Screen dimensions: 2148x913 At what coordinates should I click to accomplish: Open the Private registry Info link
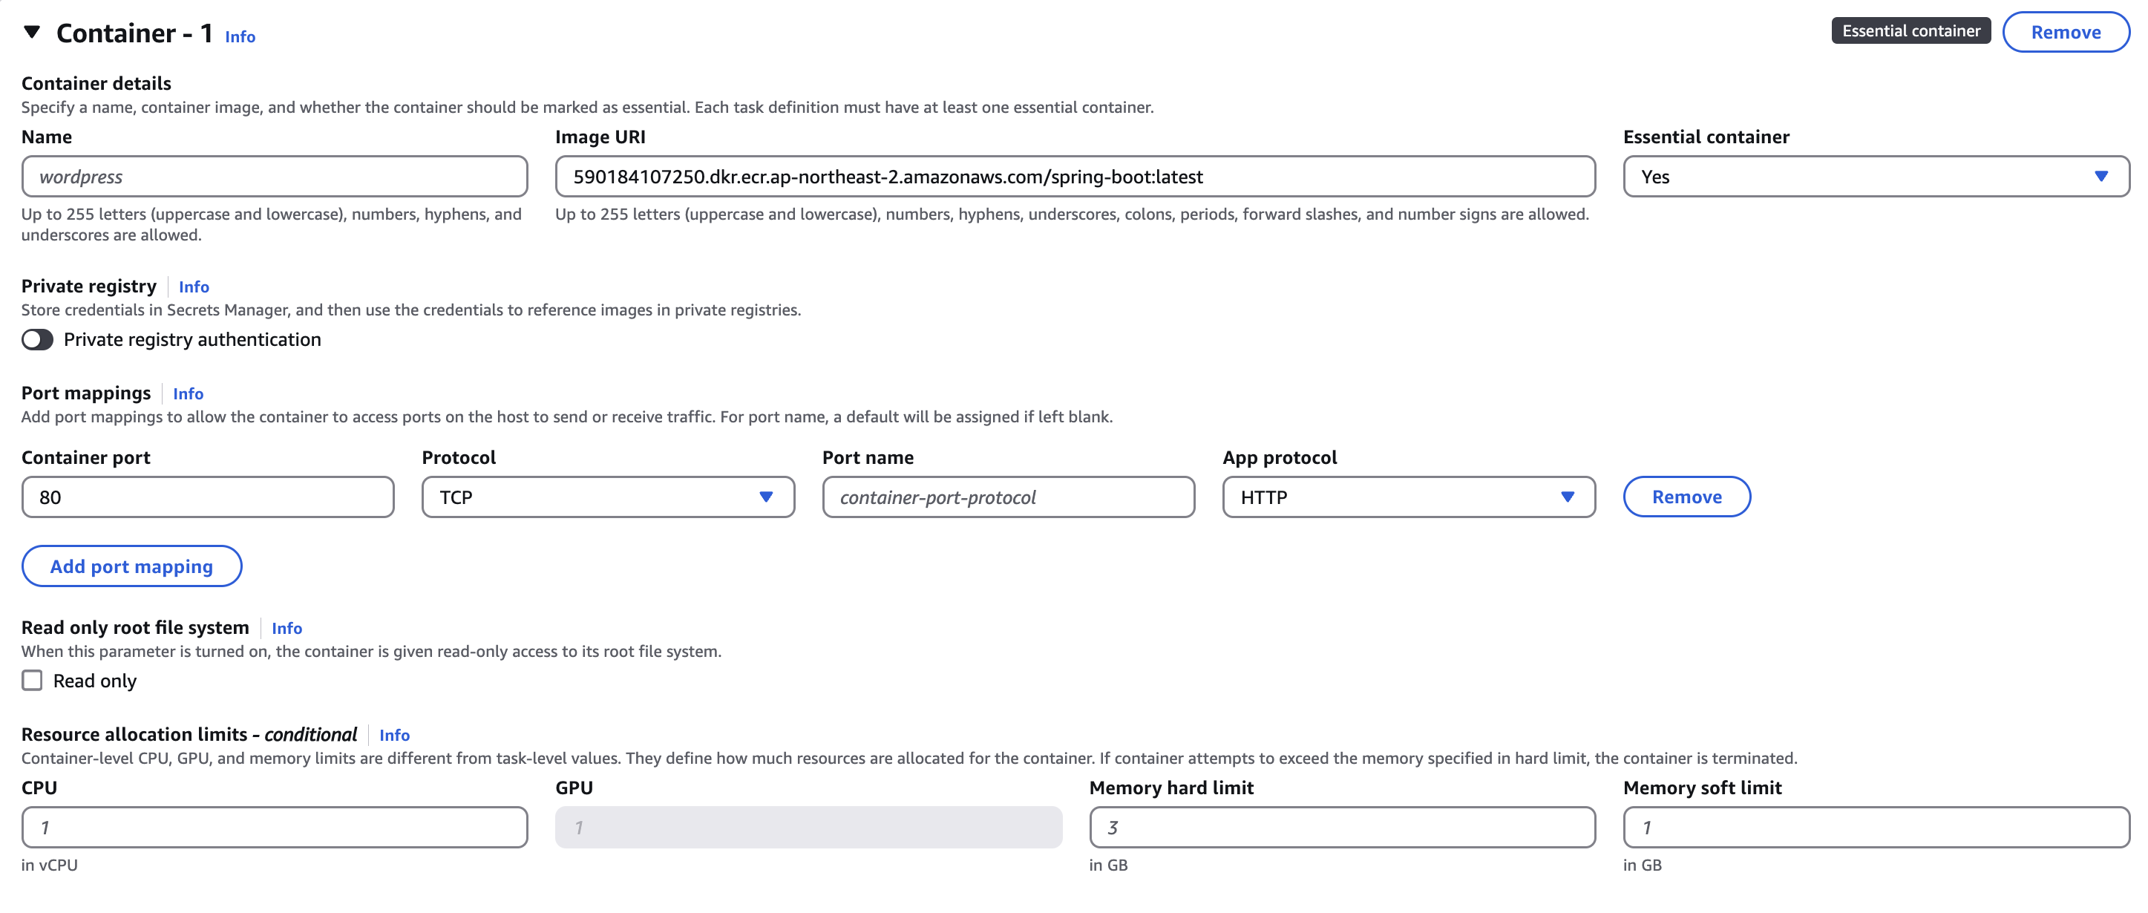pos(194,286)
